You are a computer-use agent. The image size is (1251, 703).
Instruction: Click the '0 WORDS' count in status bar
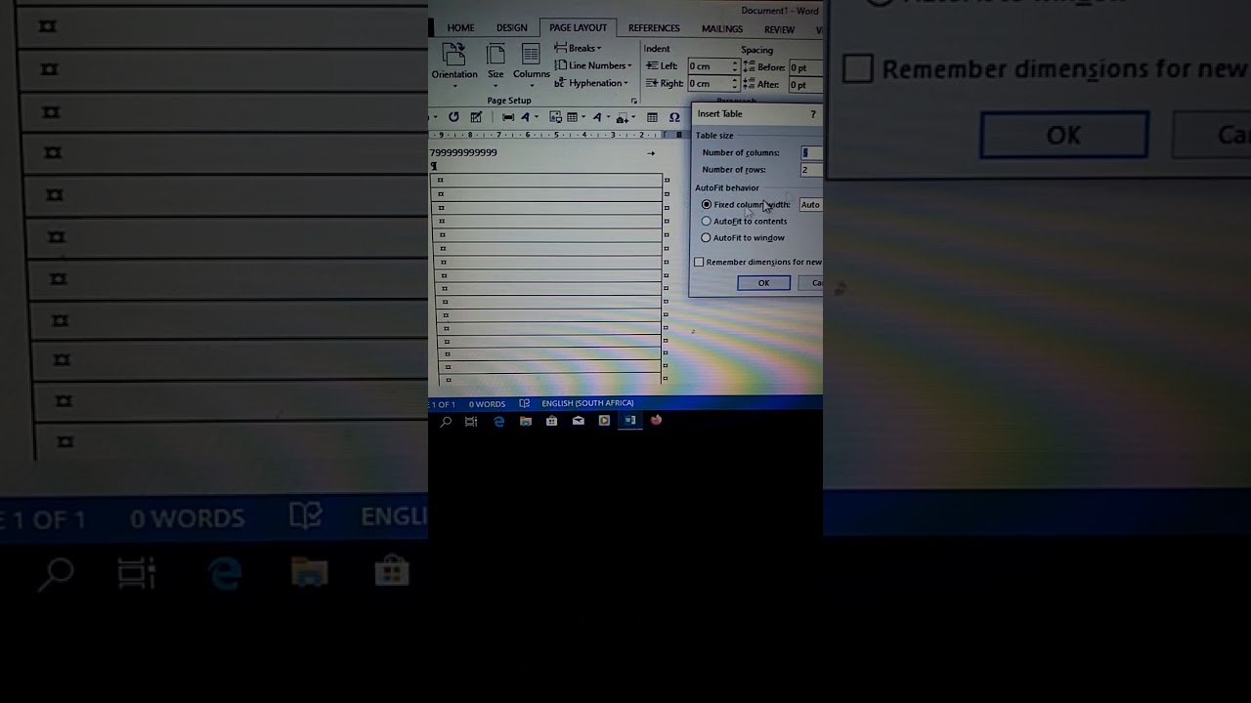click(487, 404)
